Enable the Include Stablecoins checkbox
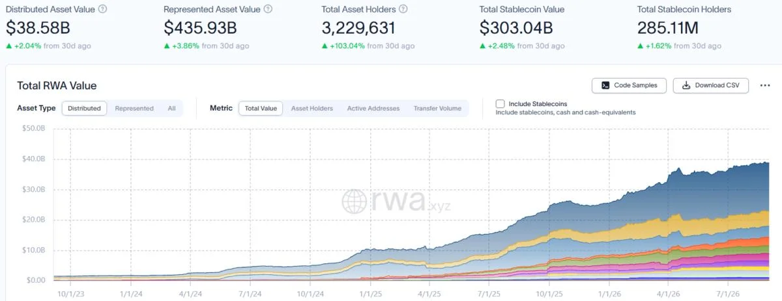782x301 pixels. pos(500,103)
